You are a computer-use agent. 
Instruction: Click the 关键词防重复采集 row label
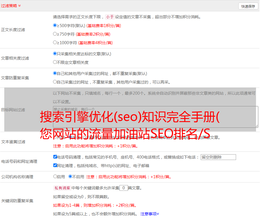17,201
